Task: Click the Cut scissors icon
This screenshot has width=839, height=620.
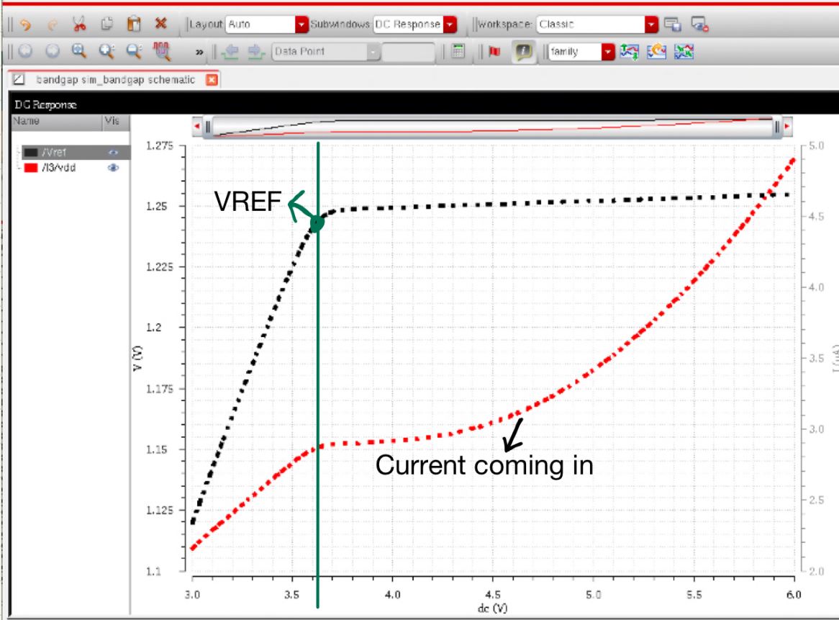Action: (79, 24)
